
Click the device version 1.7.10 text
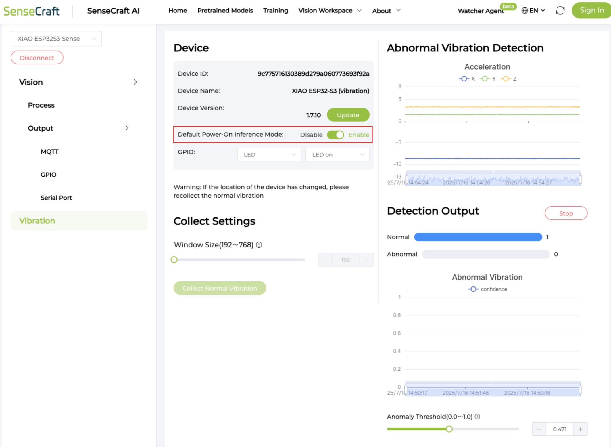click(x=314, y=115)
